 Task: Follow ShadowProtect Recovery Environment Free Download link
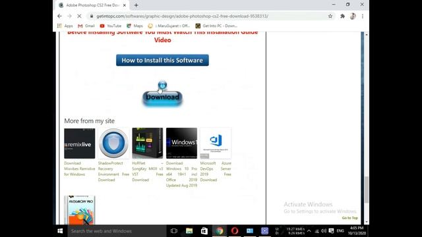coord(113,171)
